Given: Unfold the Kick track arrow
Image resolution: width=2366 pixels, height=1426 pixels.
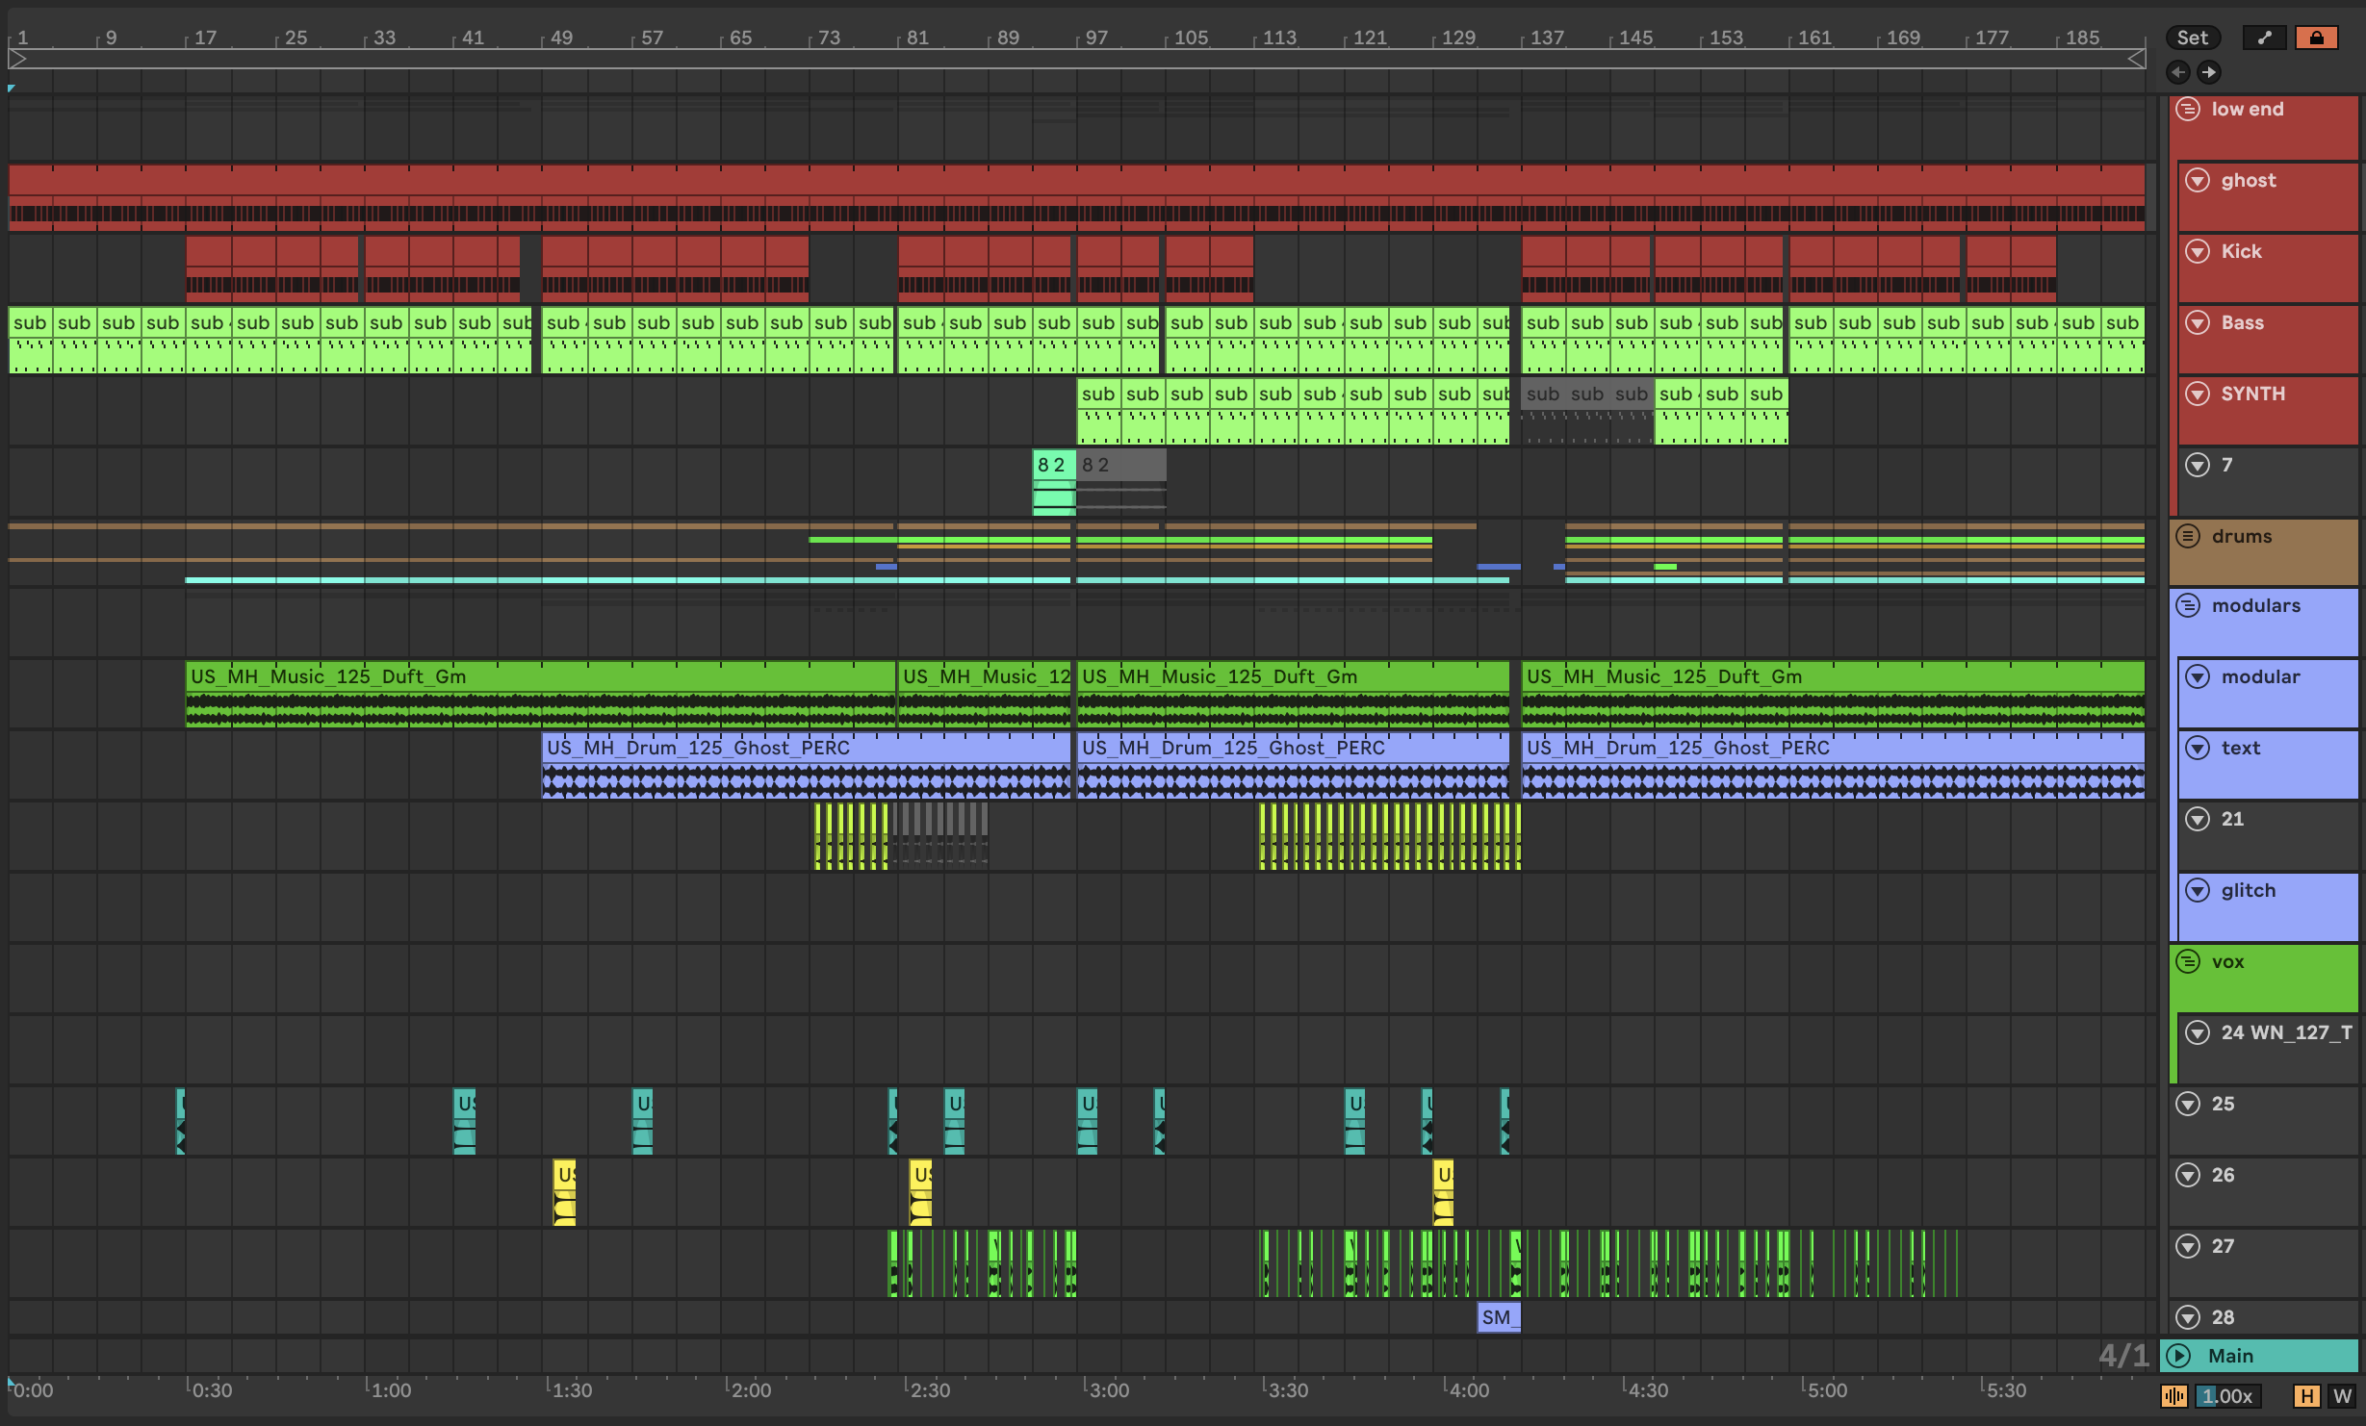Looking at the screenshot, I should [2198, 251].
